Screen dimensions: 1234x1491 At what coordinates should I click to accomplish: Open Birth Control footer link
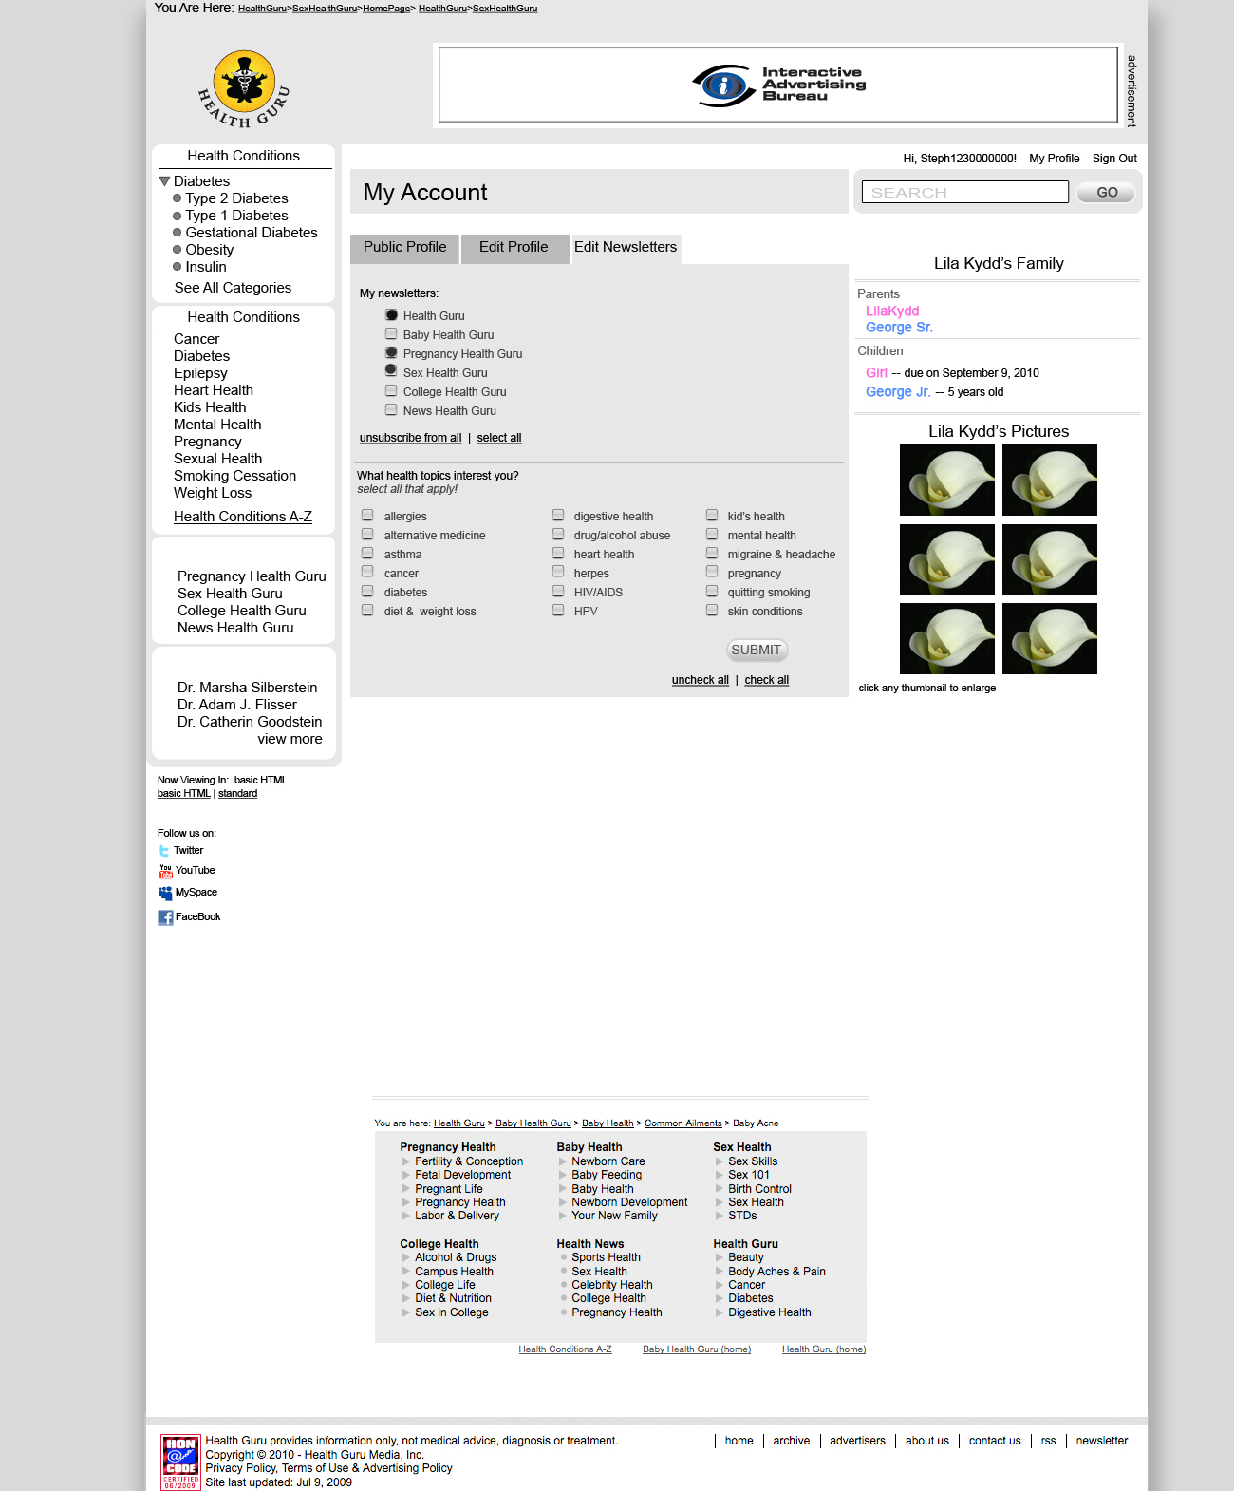pyautogui.click(x=759, y=1189)
